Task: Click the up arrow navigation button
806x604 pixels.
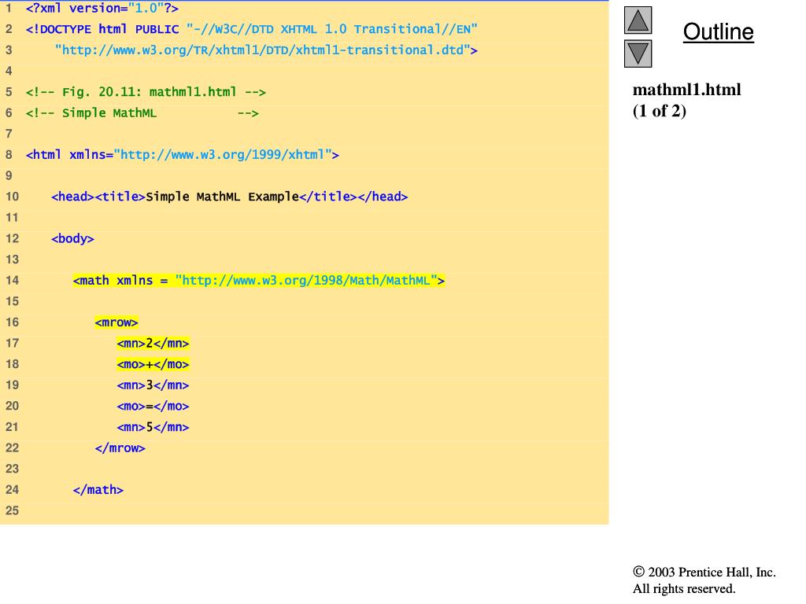Action: pos(638,20)
